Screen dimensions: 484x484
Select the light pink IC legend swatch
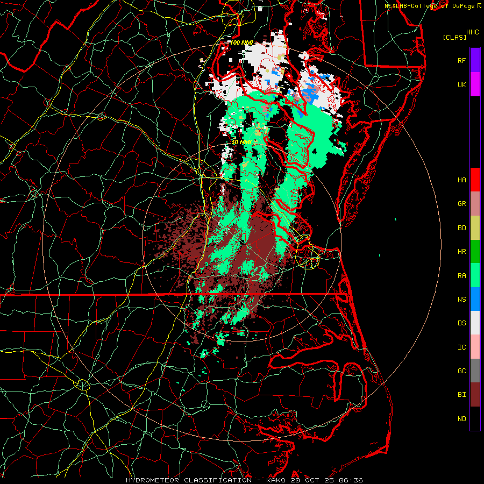(x=475, y=347)
